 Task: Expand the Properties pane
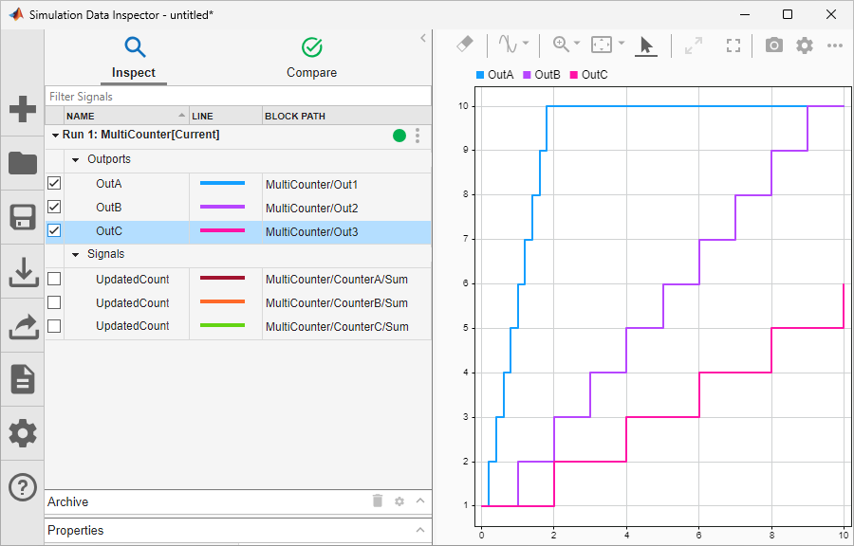point(420,530)
